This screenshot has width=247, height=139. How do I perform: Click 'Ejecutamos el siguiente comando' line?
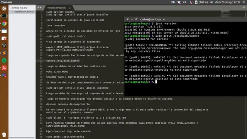point(69,131)
